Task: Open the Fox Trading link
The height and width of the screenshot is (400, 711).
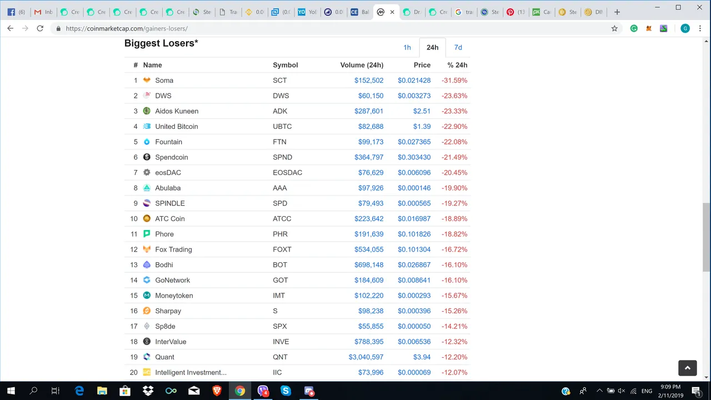Action: tap(173, 249)
